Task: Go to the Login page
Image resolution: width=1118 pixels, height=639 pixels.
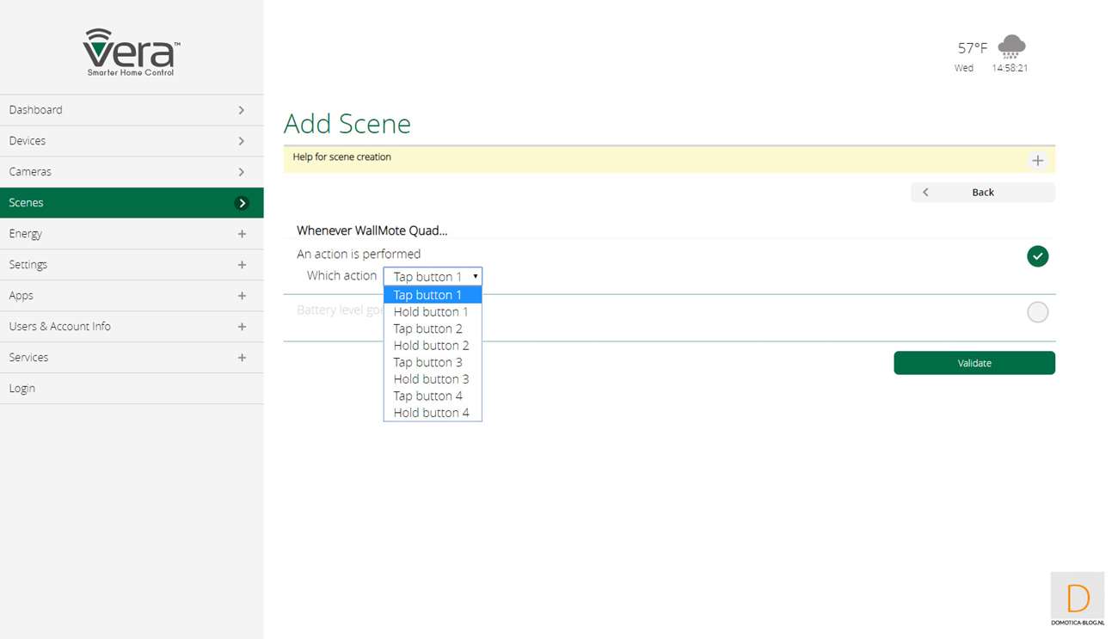Action: 22,389
